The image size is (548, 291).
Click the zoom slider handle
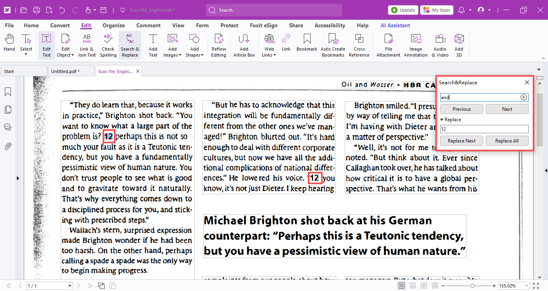pos(472,286)
